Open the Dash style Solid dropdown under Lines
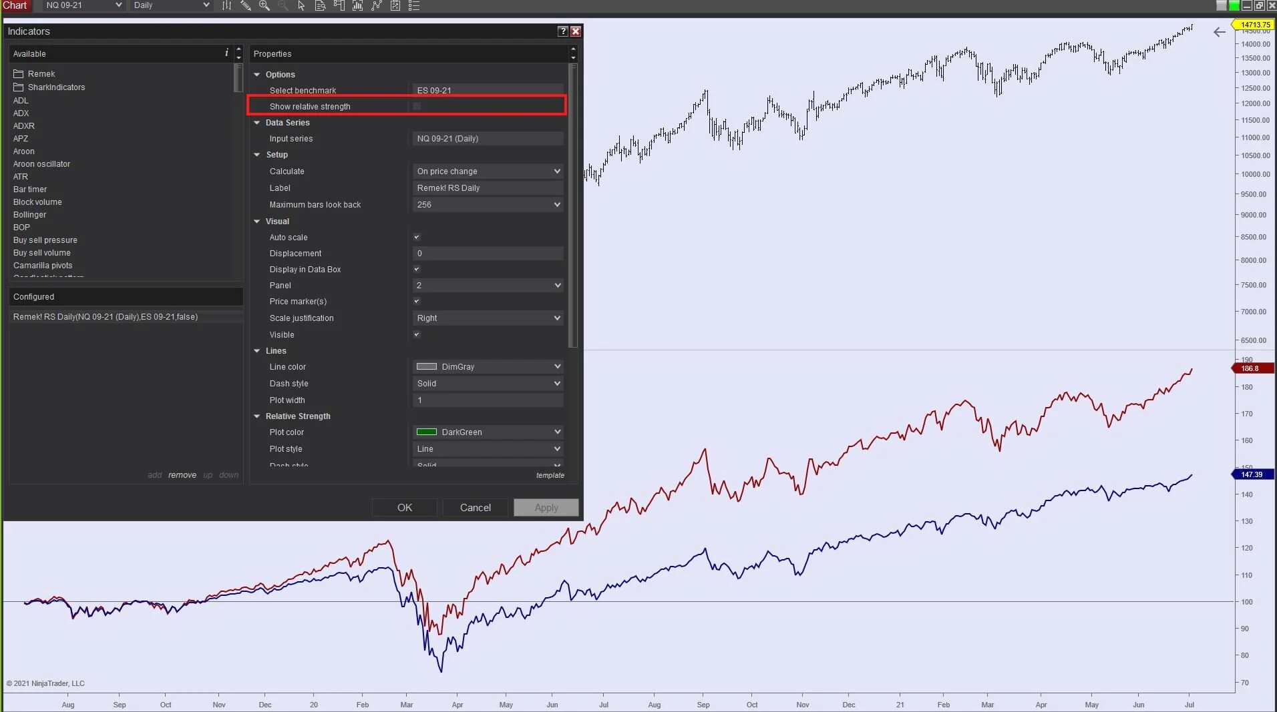Image resolution: width=1277 pixels, height=712 pixels. [488, 384]
